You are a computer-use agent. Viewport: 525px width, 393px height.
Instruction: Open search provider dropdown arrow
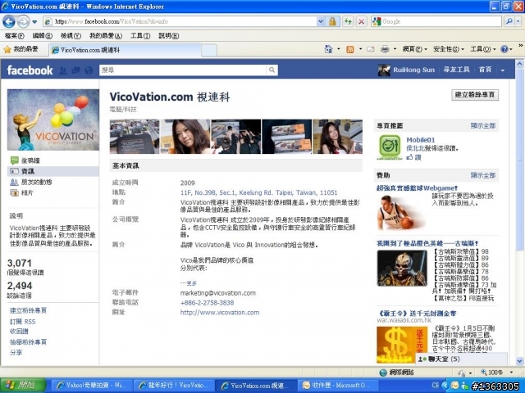518,22
